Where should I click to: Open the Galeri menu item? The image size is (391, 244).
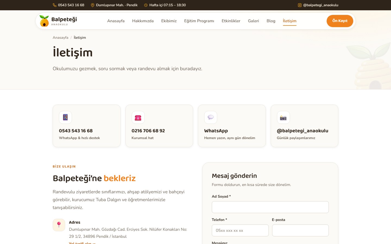point(253,21)
